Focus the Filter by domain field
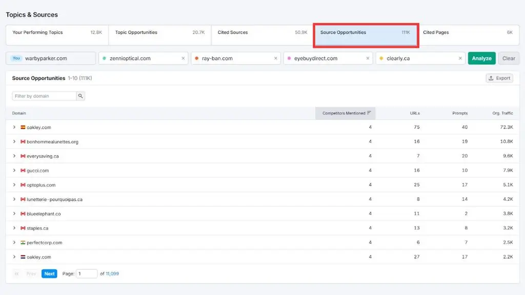 click(44, 96)
